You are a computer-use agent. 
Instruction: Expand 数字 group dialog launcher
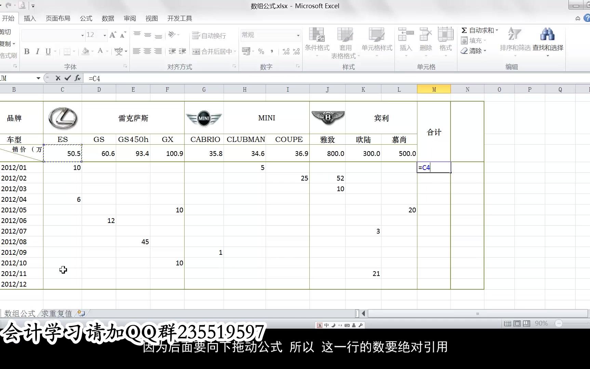click(298, 66)
